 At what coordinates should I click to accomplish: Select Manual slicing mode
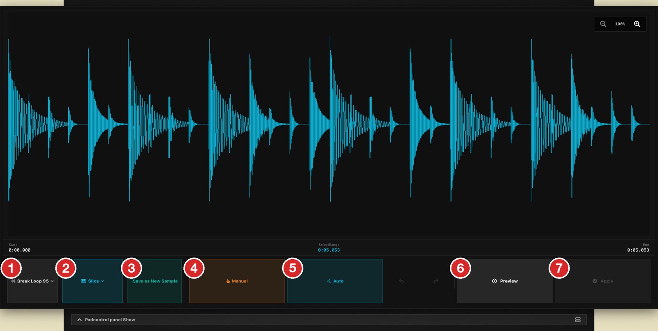pos(237,281)
